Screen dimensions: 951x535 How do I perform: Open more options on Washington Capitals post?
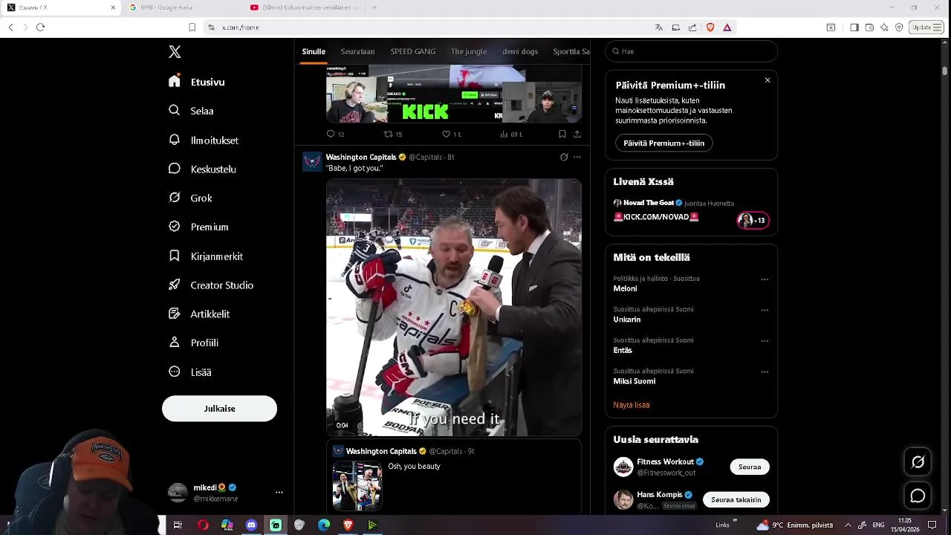click(x=577, y=157)
